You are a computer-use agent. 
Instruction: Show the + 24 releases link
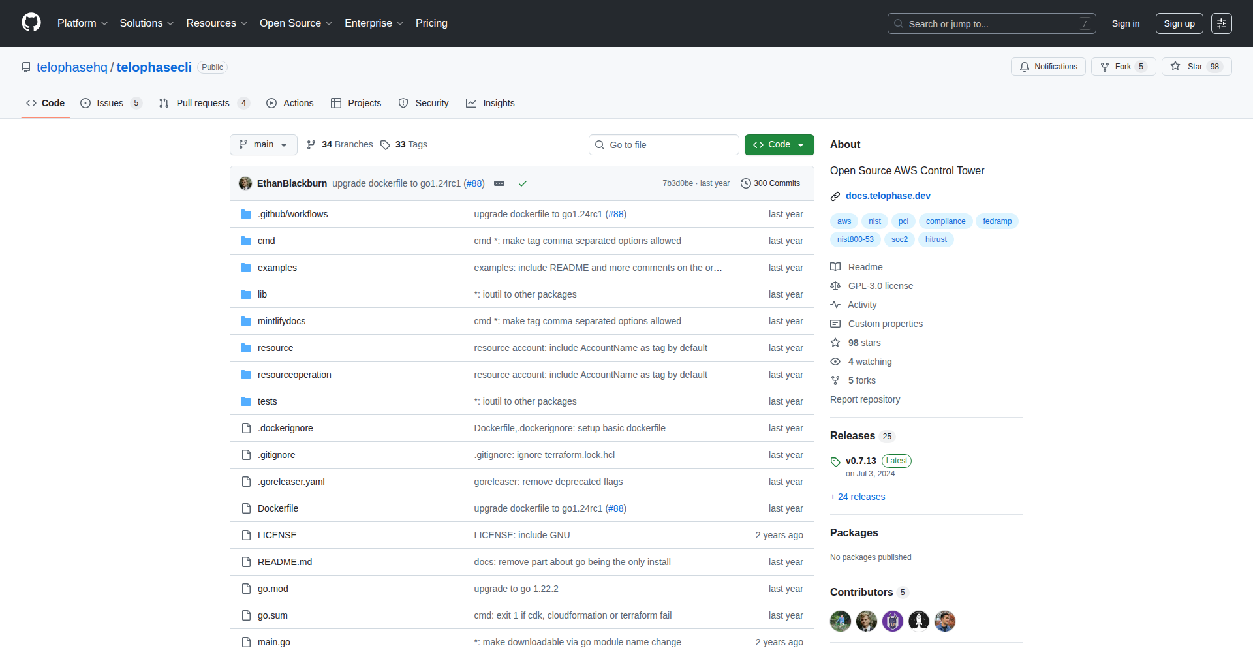(x=858, y=497)
